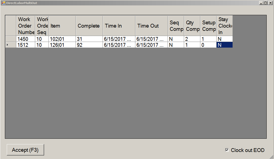Sort by the Complete column header
Image resolution: width=274 pixels, height=159 pixels.
(89, 26)
